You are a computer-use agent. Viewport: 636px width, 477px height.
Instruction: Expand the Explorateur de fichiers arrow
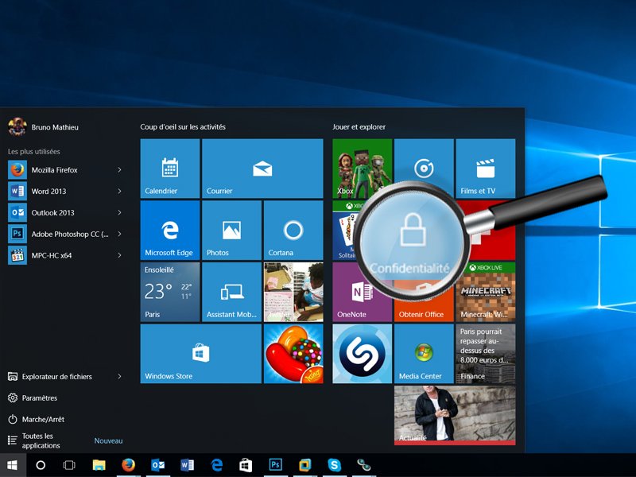coord(119,376)
